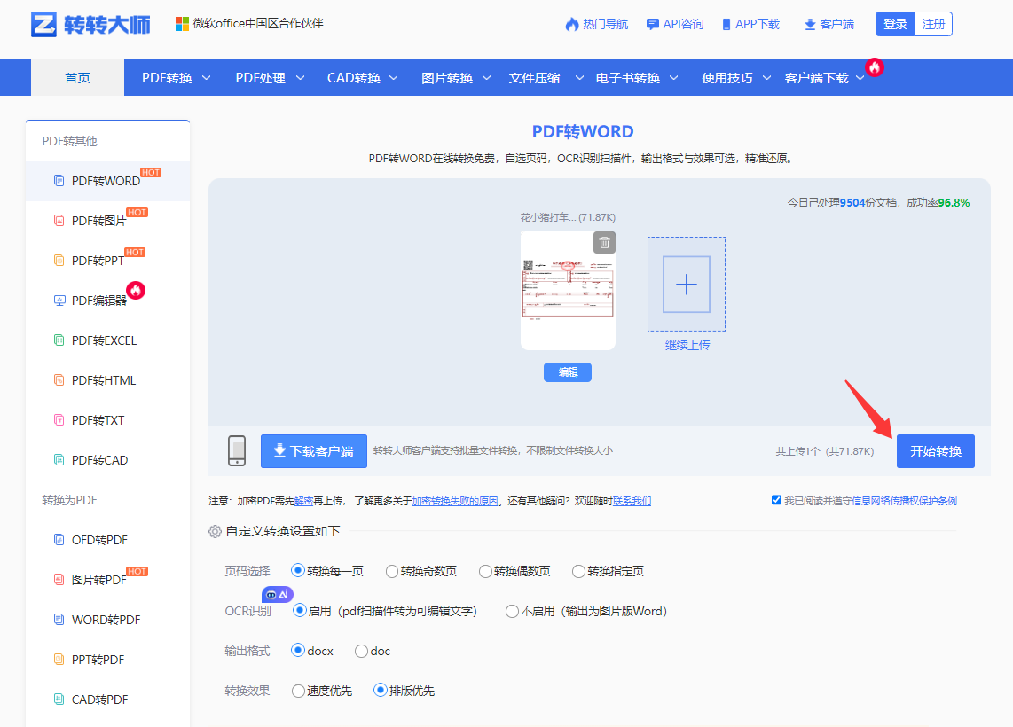1013x727 pixels.
Task: Click the PPT转PDF sidebar icon
Action: click(x=59, y=660)
